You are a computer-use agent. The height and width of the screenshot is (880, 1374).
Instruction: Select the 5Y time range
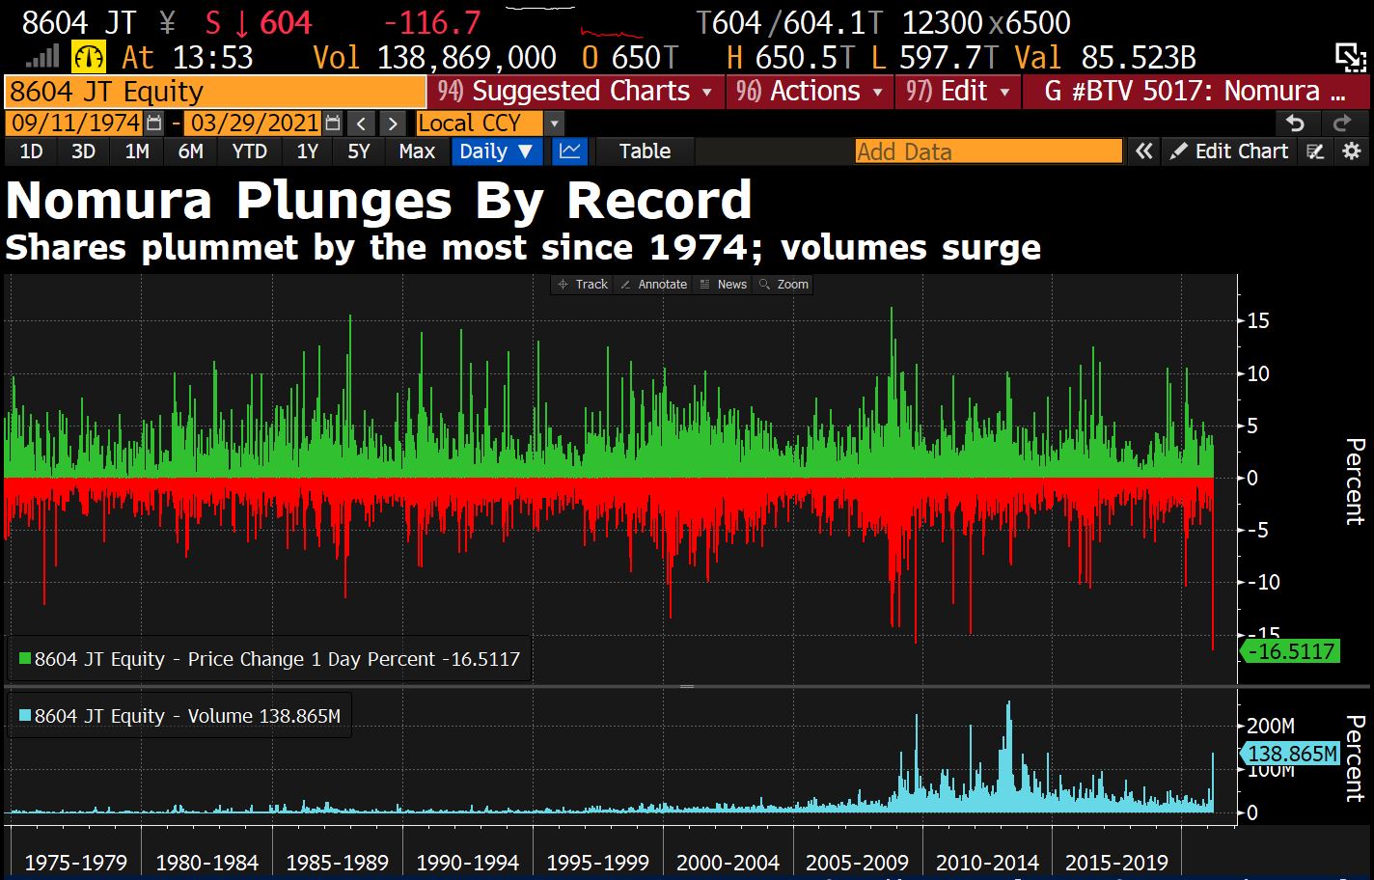point(359,151)
